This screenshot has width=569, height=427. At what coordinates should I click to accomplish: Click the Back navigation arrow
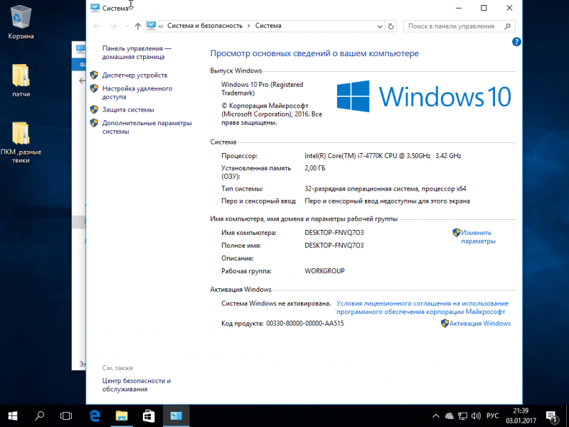(x=97, y=26)
